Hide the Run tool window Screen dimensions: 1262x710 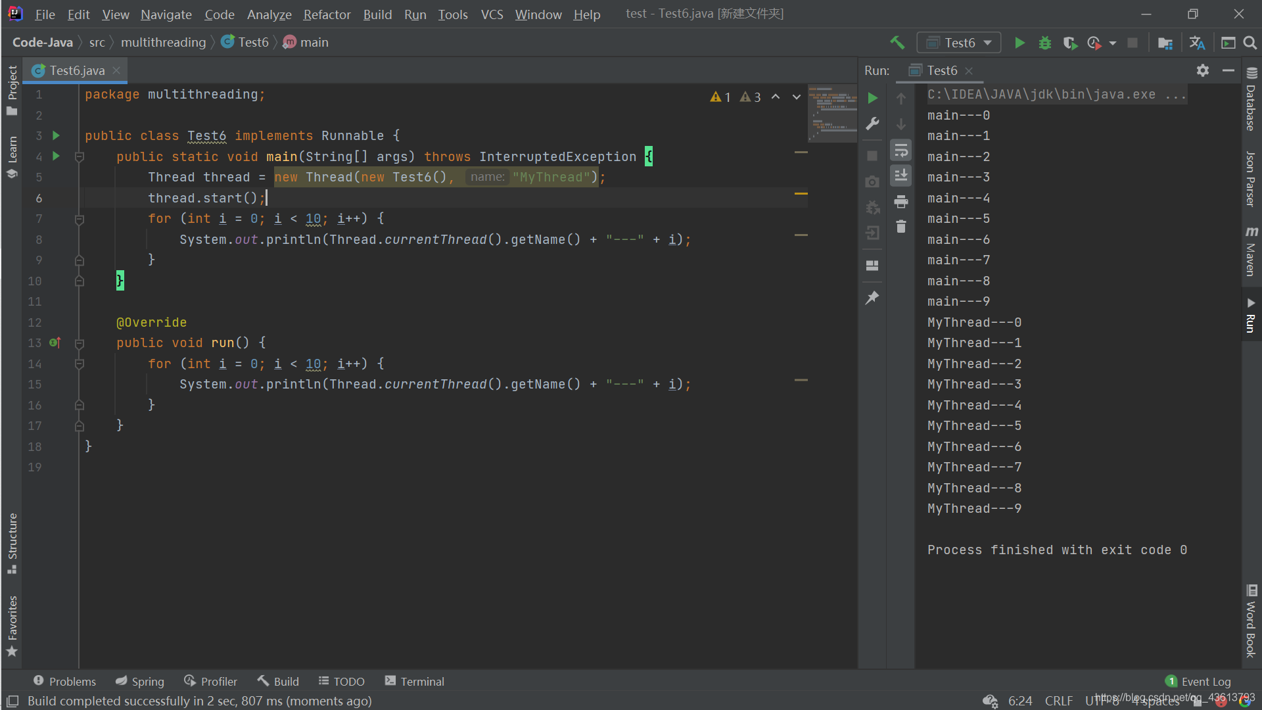pos(1228,70)
